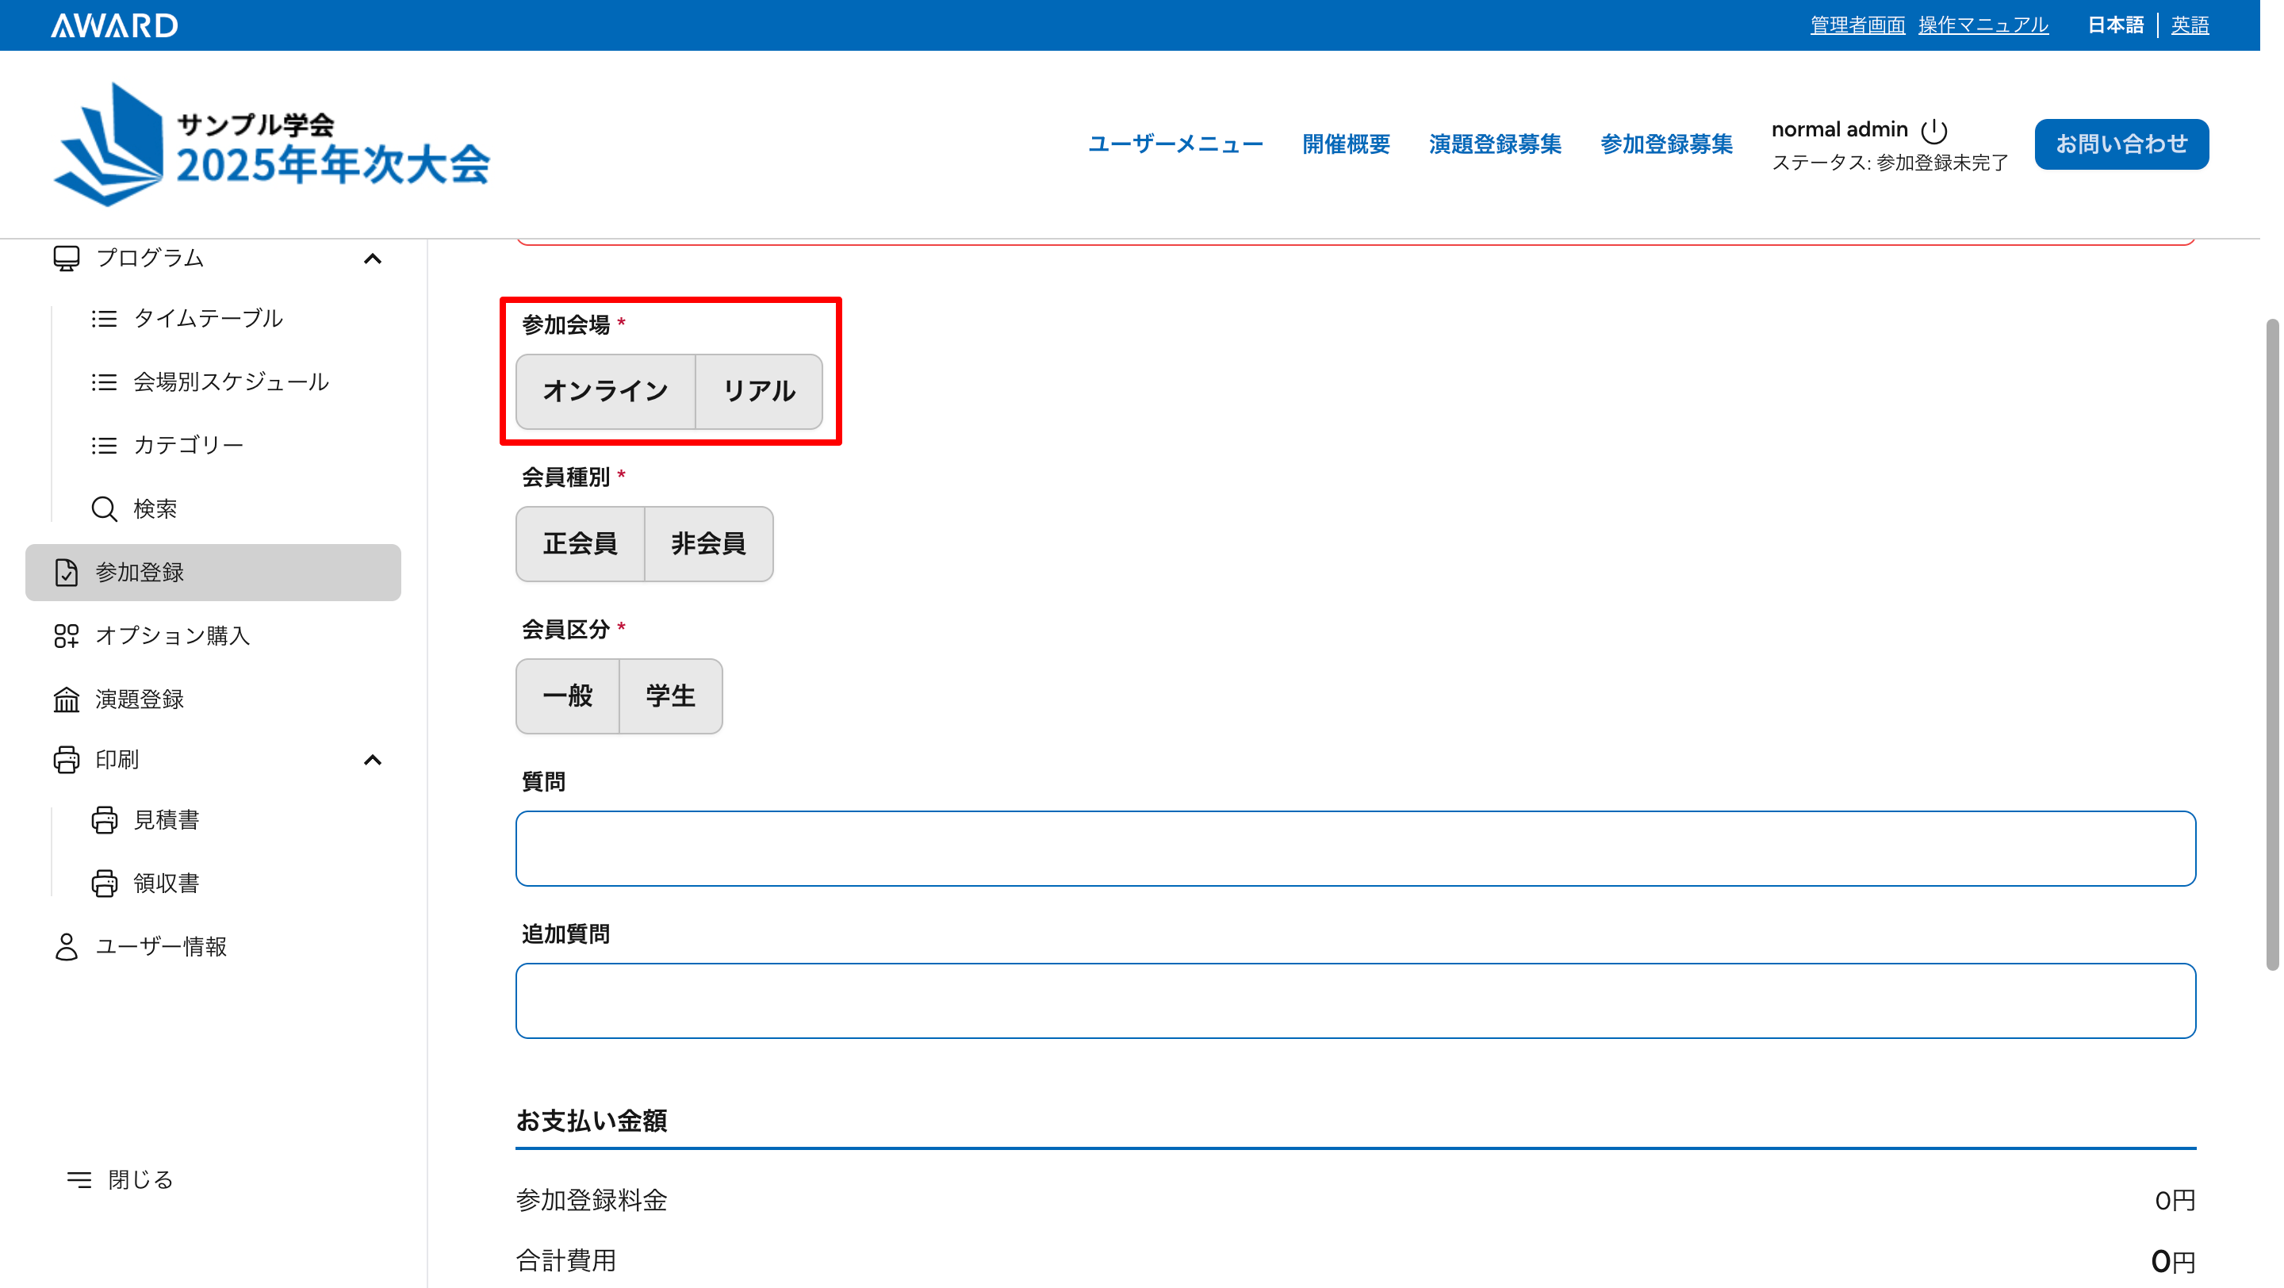2284x1288 pixels.
Task: Click the magnifier icon beside 検索
Action: 105,509
